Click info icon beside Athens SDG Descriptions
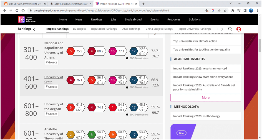 (127, 58)
